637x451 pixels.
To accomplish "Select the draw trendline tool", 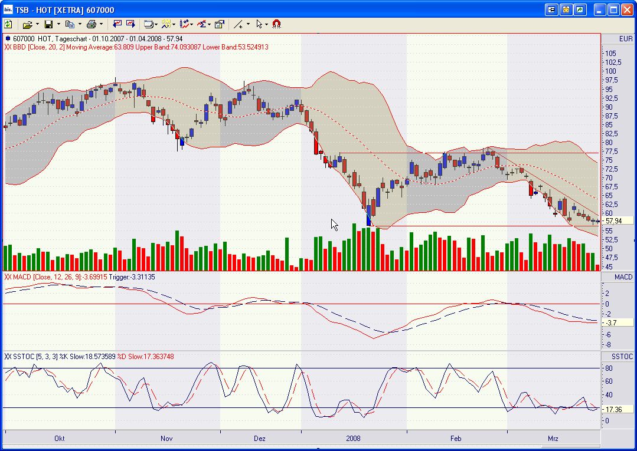I will pos(238,24).
